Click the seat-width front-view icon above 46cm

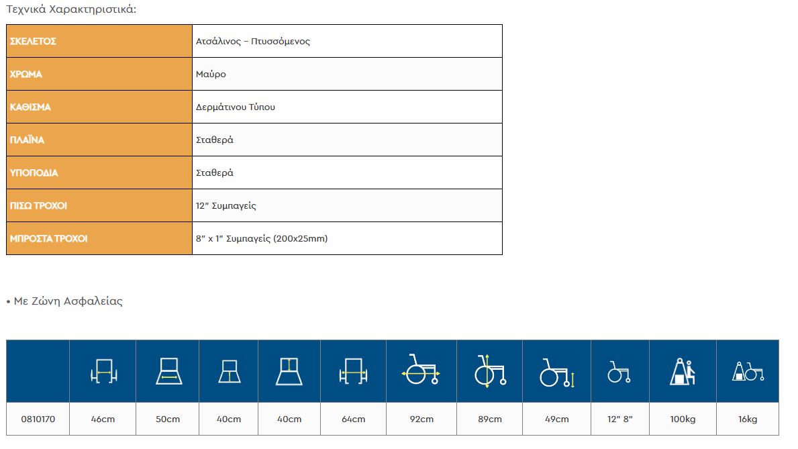coord(103,371)
